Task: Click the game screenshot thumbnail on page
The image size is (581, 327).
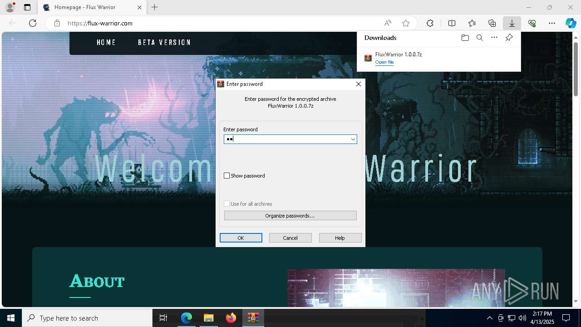Action: coord(396,287)
